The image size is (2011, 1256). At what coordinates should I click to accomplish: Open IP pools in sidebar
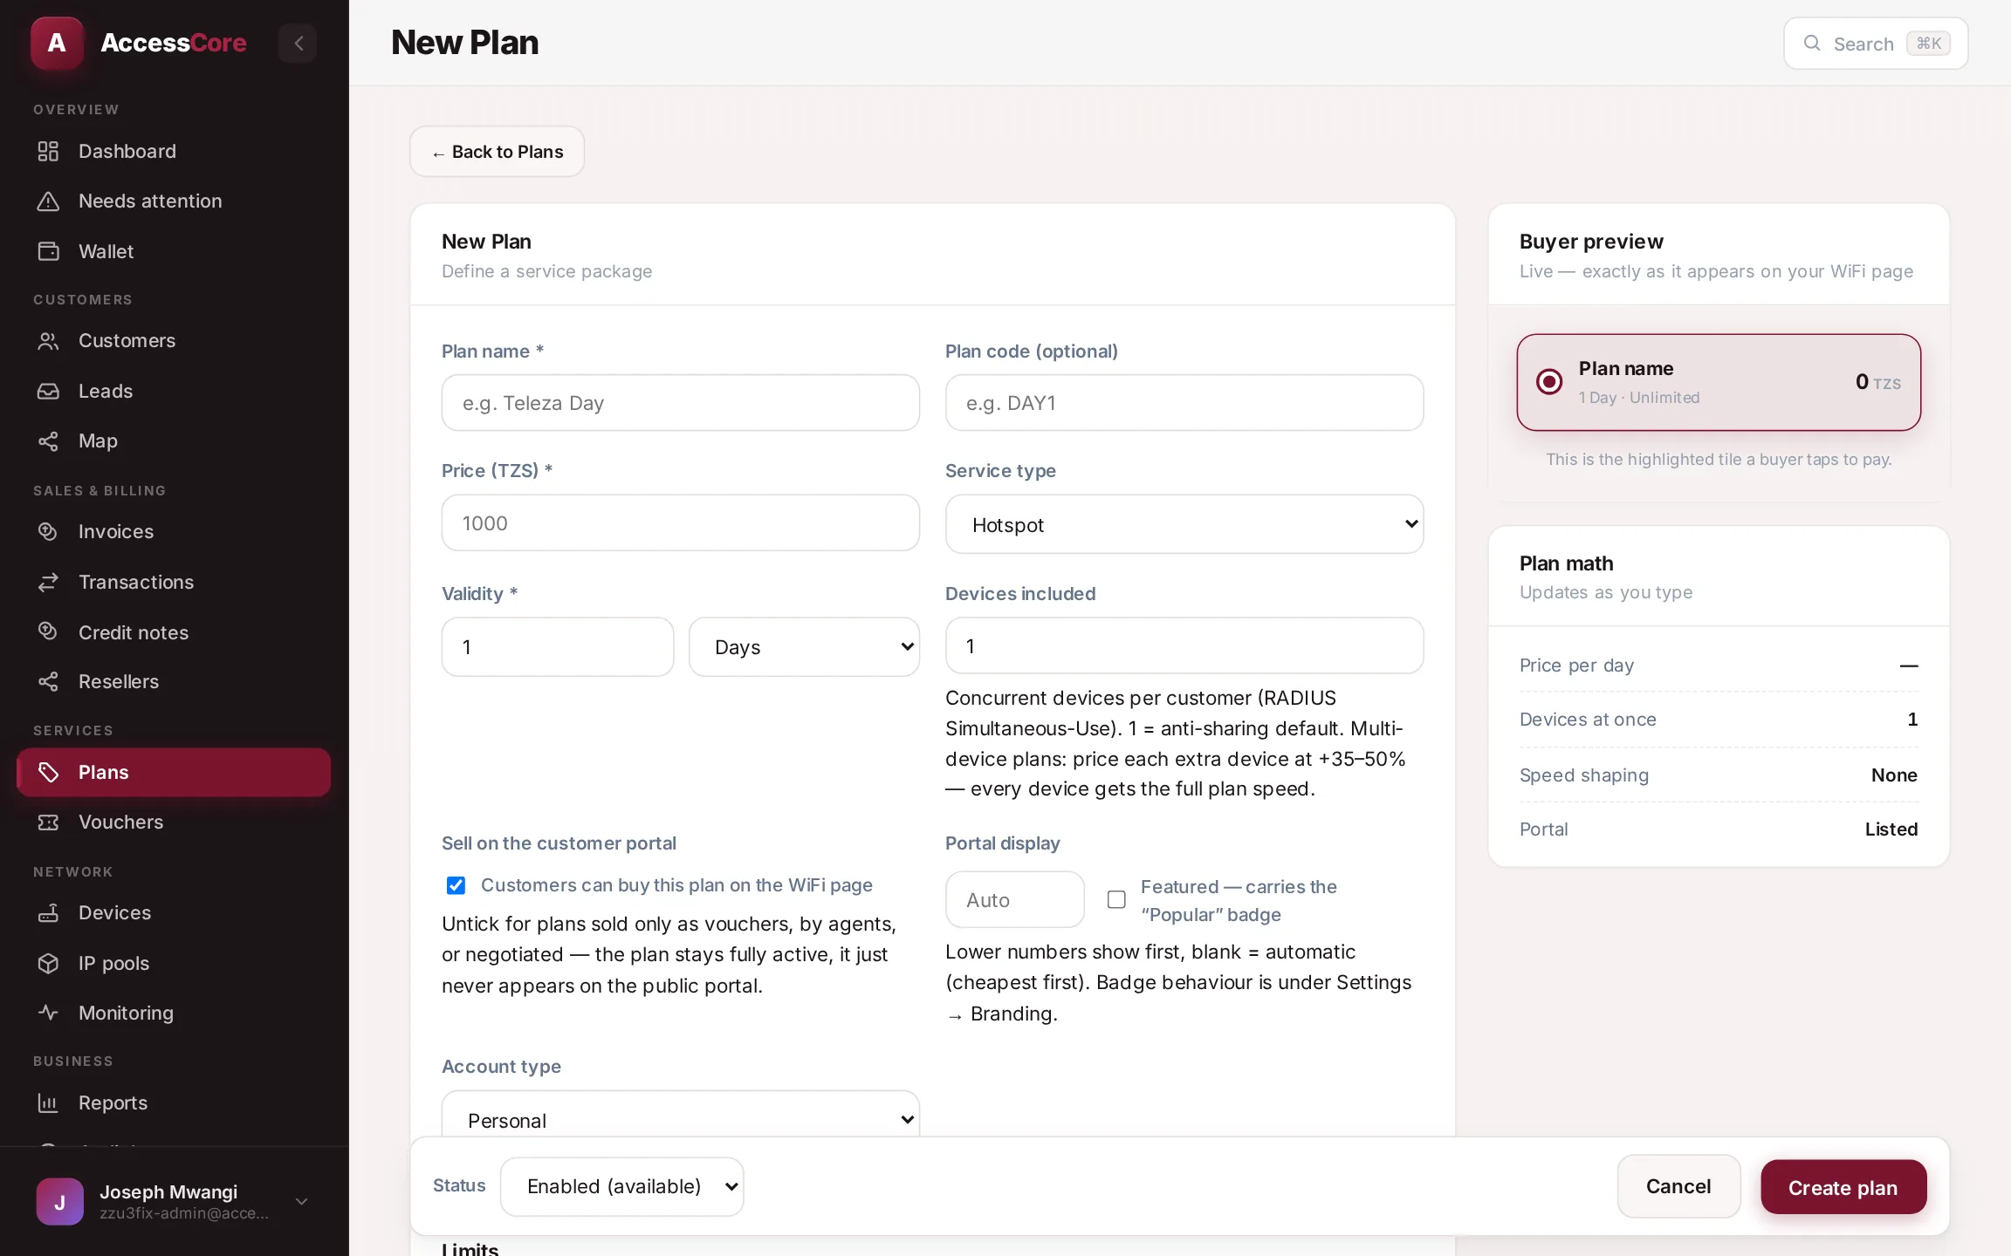click(174, 963)
